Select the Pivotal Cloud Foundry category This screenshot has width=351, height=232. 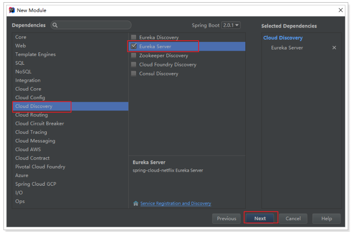pyautogui.click(x=70, y=166)
